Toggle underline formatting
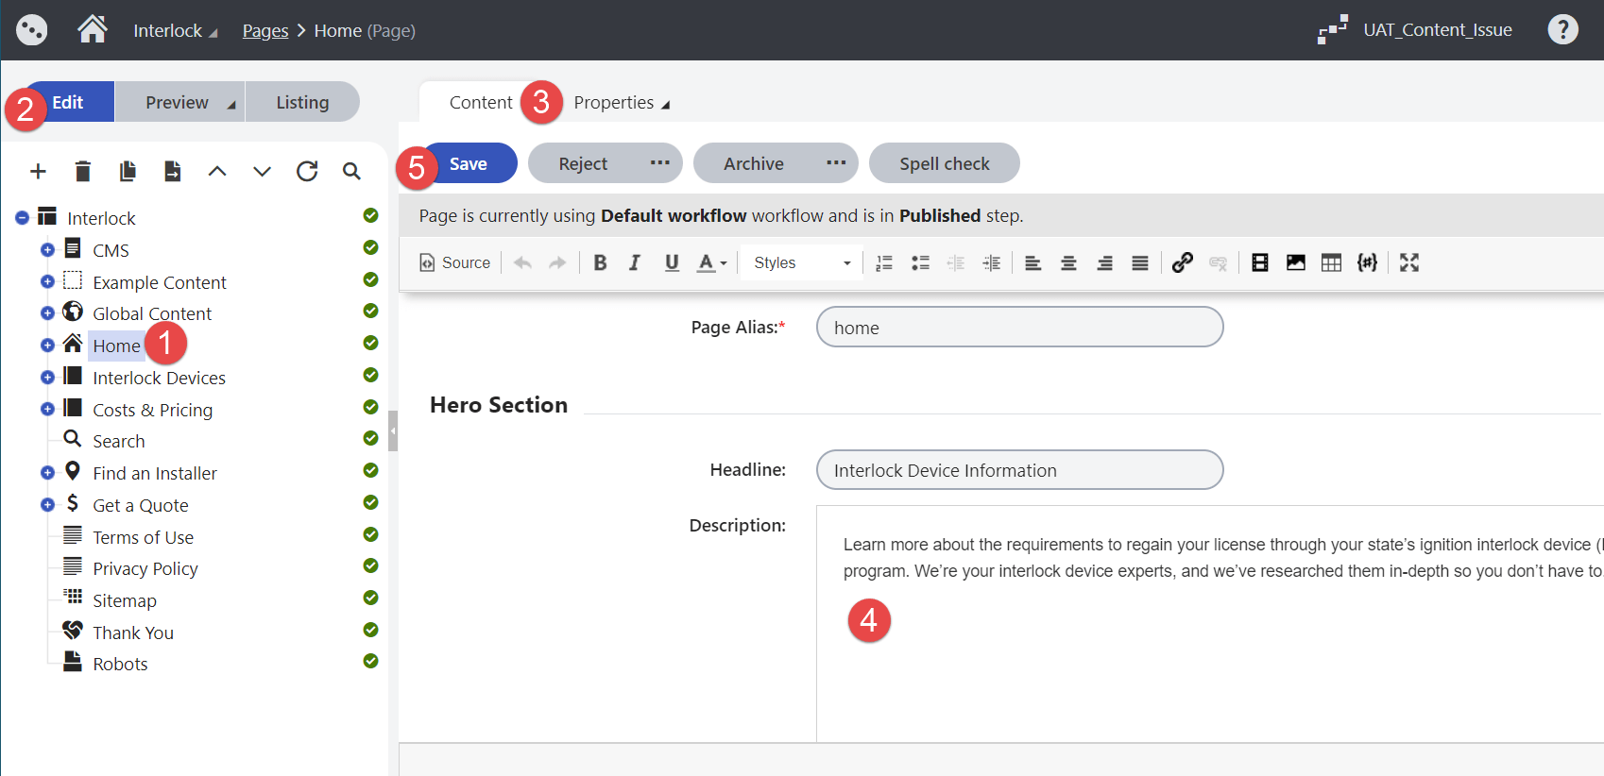 pyautogui.click(x=672, y=262)
